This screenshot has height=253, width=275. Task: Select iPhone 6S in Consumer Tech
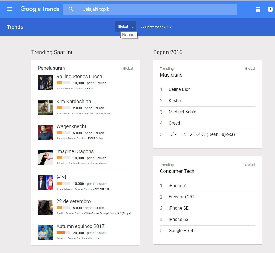click(207, 219)
